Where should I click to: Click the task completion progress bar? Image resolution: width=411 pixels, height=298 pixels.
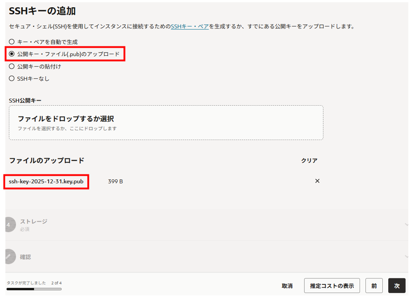34,289
